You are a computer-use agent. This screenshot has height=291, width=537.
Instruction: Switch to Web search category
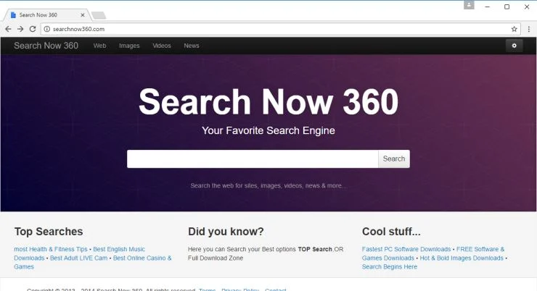click(x=99, y=46)
